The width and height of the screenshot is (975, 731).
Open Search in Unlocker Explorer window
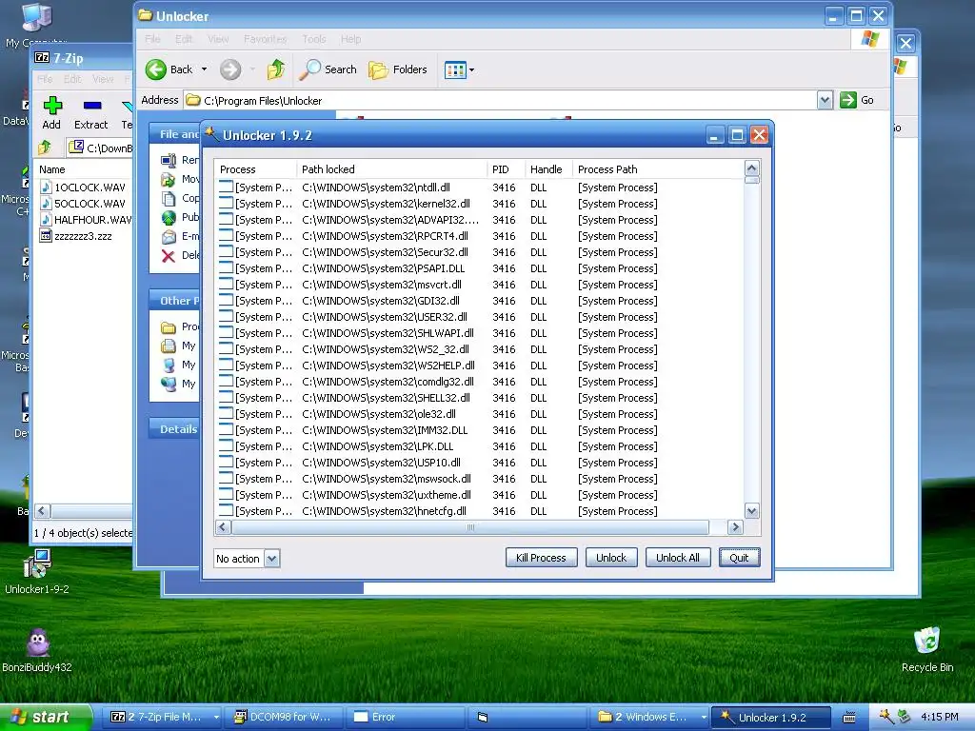point(328,69)
